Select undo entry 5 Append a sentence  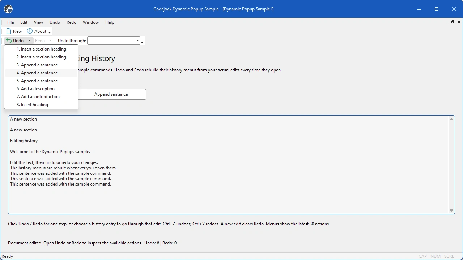[41, 81]
